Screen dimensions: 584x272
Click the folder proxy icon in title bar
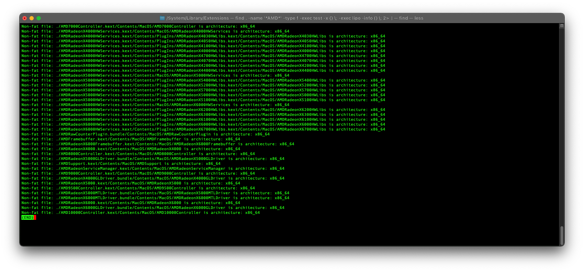pos(162,18)
